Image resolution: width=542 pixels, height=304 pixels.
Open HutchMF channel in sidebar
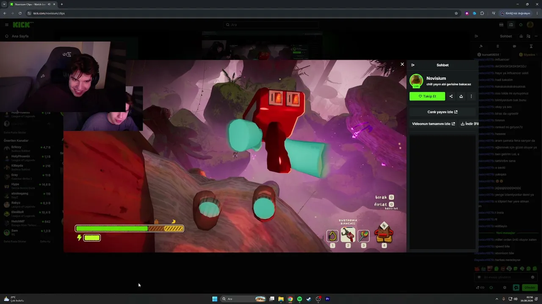[27, 223]
